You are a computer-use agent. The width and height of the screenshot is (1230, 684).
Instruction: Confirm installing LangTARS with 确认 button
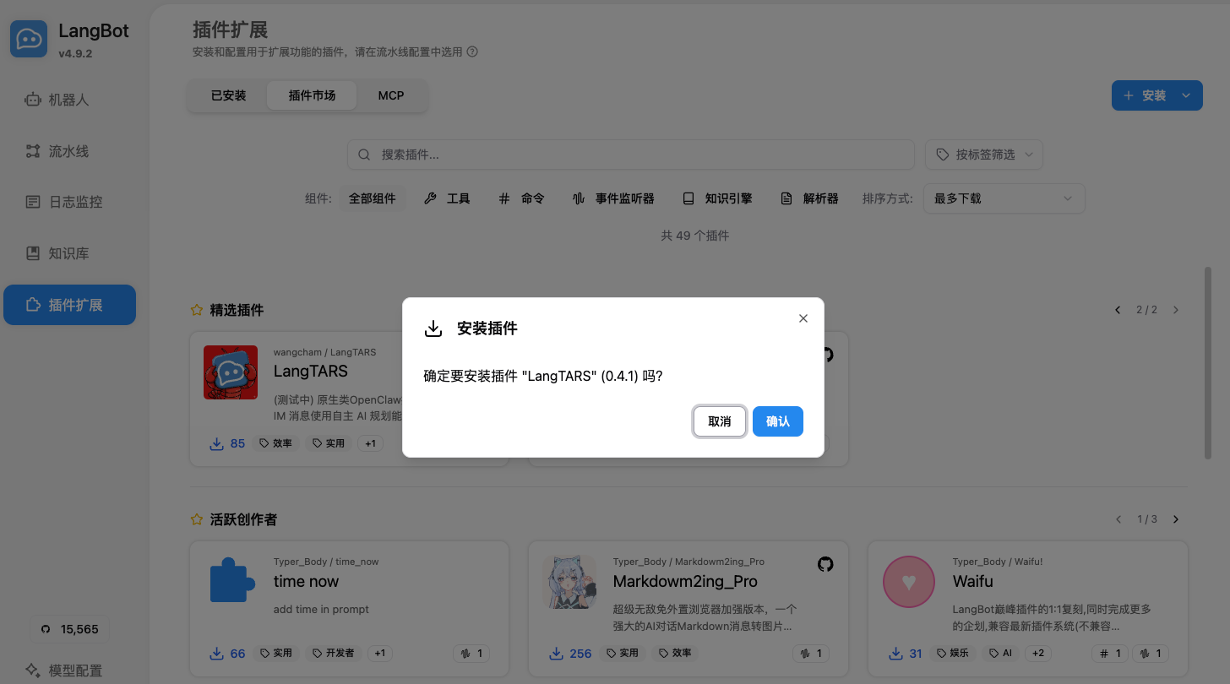pos(777,421)
